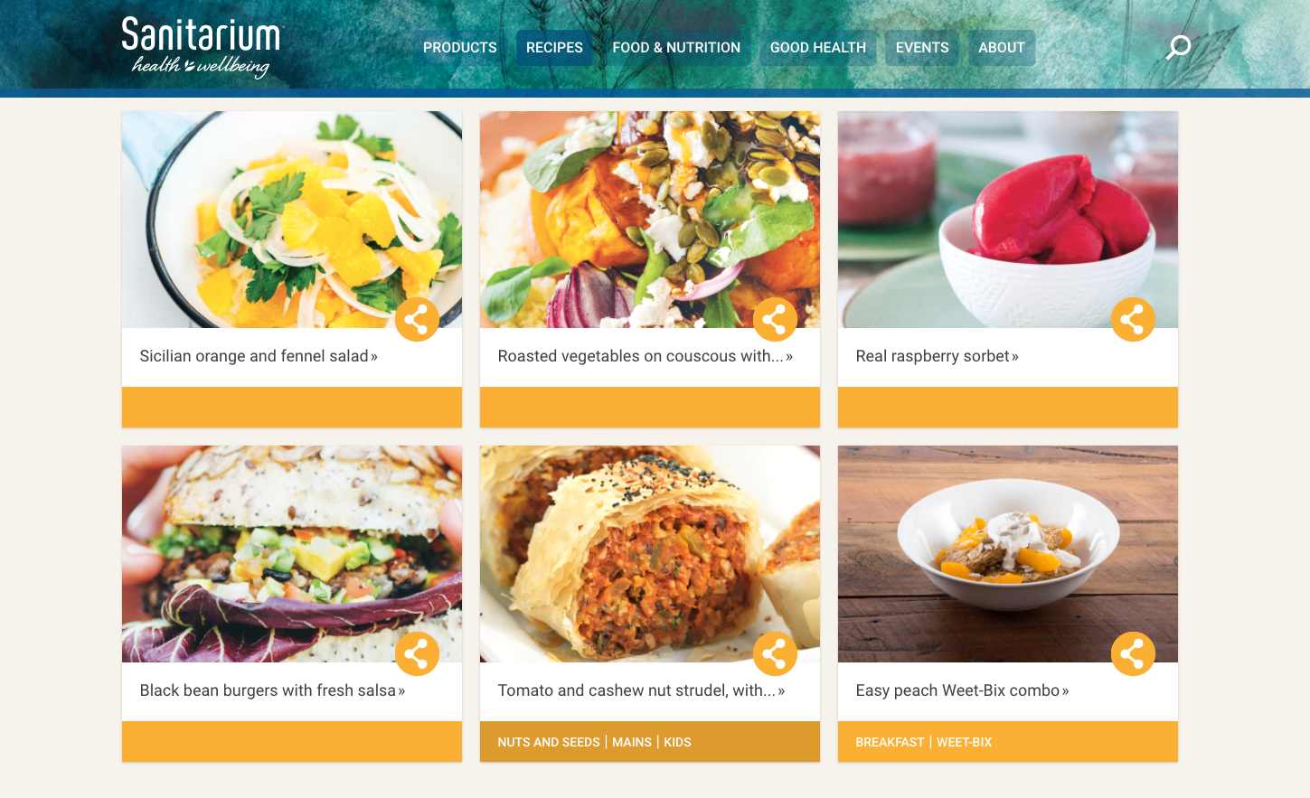Share the Sicilian orange and fennel salad
Image resolution: width=1310 pixels, height=798 pixels.
click(417, 319)
